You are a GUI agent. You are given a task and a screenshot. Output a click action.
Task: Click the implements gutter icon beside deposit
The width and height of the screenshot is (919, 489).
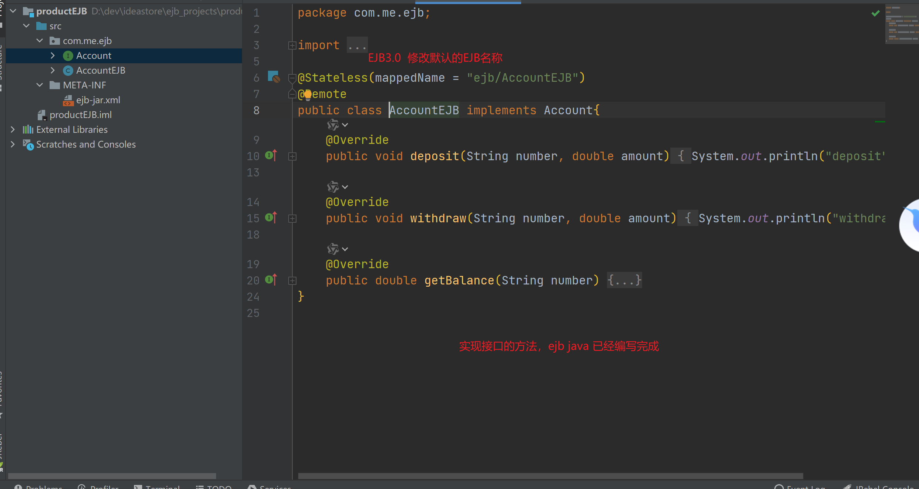271,155
